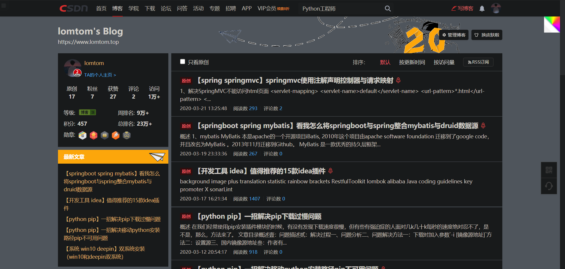565x269 pixels.
Task: Open springmvc annotation controller article
Action: tap(294, 80)
